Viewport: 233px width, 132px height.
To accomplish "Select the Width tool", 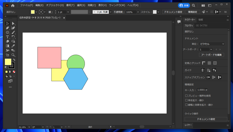I will coord(7,50).
